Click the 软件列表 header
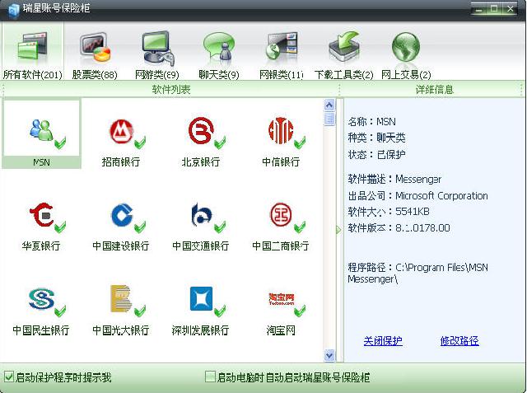527x393 pixels. (171, 90)
